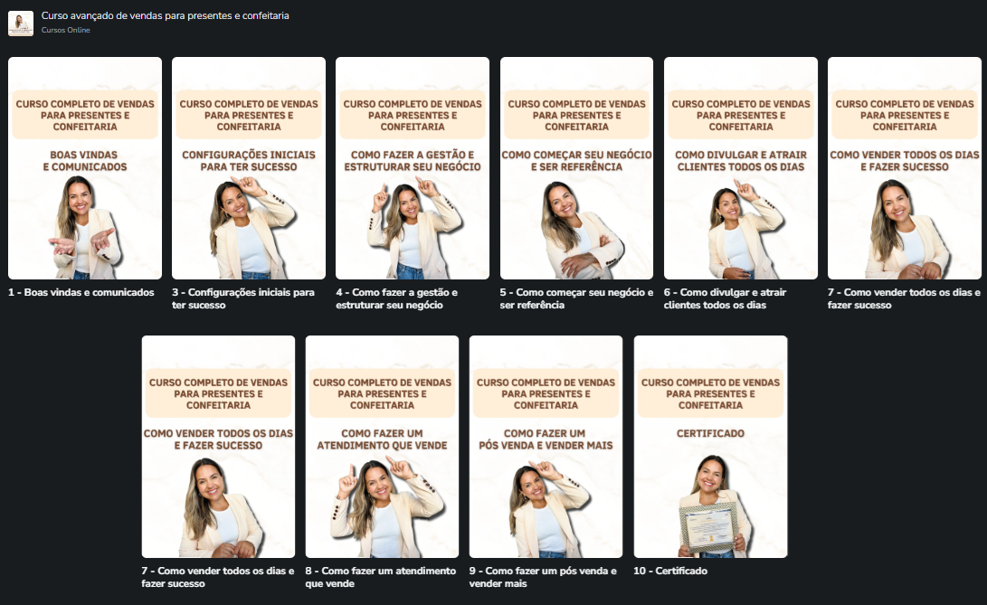987x605 pixels.
Task: Open the 'Certificado' cover thumbnail
Action: coord(710,447)
